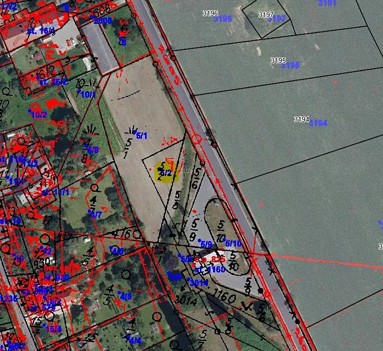Click blue parcel label 15/4
The width and height of the screenshot is (383, 351).
tap(53, 329)
